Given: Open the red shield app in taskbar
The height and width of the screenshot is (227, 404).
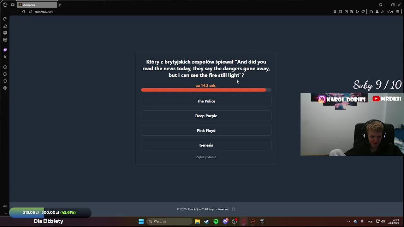Looking at the screenshot, I should coord(253,221).
